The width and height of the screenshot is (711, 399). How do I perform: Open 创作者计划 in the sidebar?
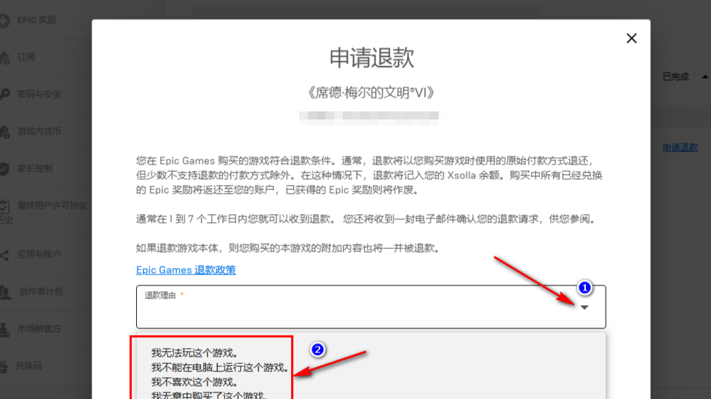(41, 291)
